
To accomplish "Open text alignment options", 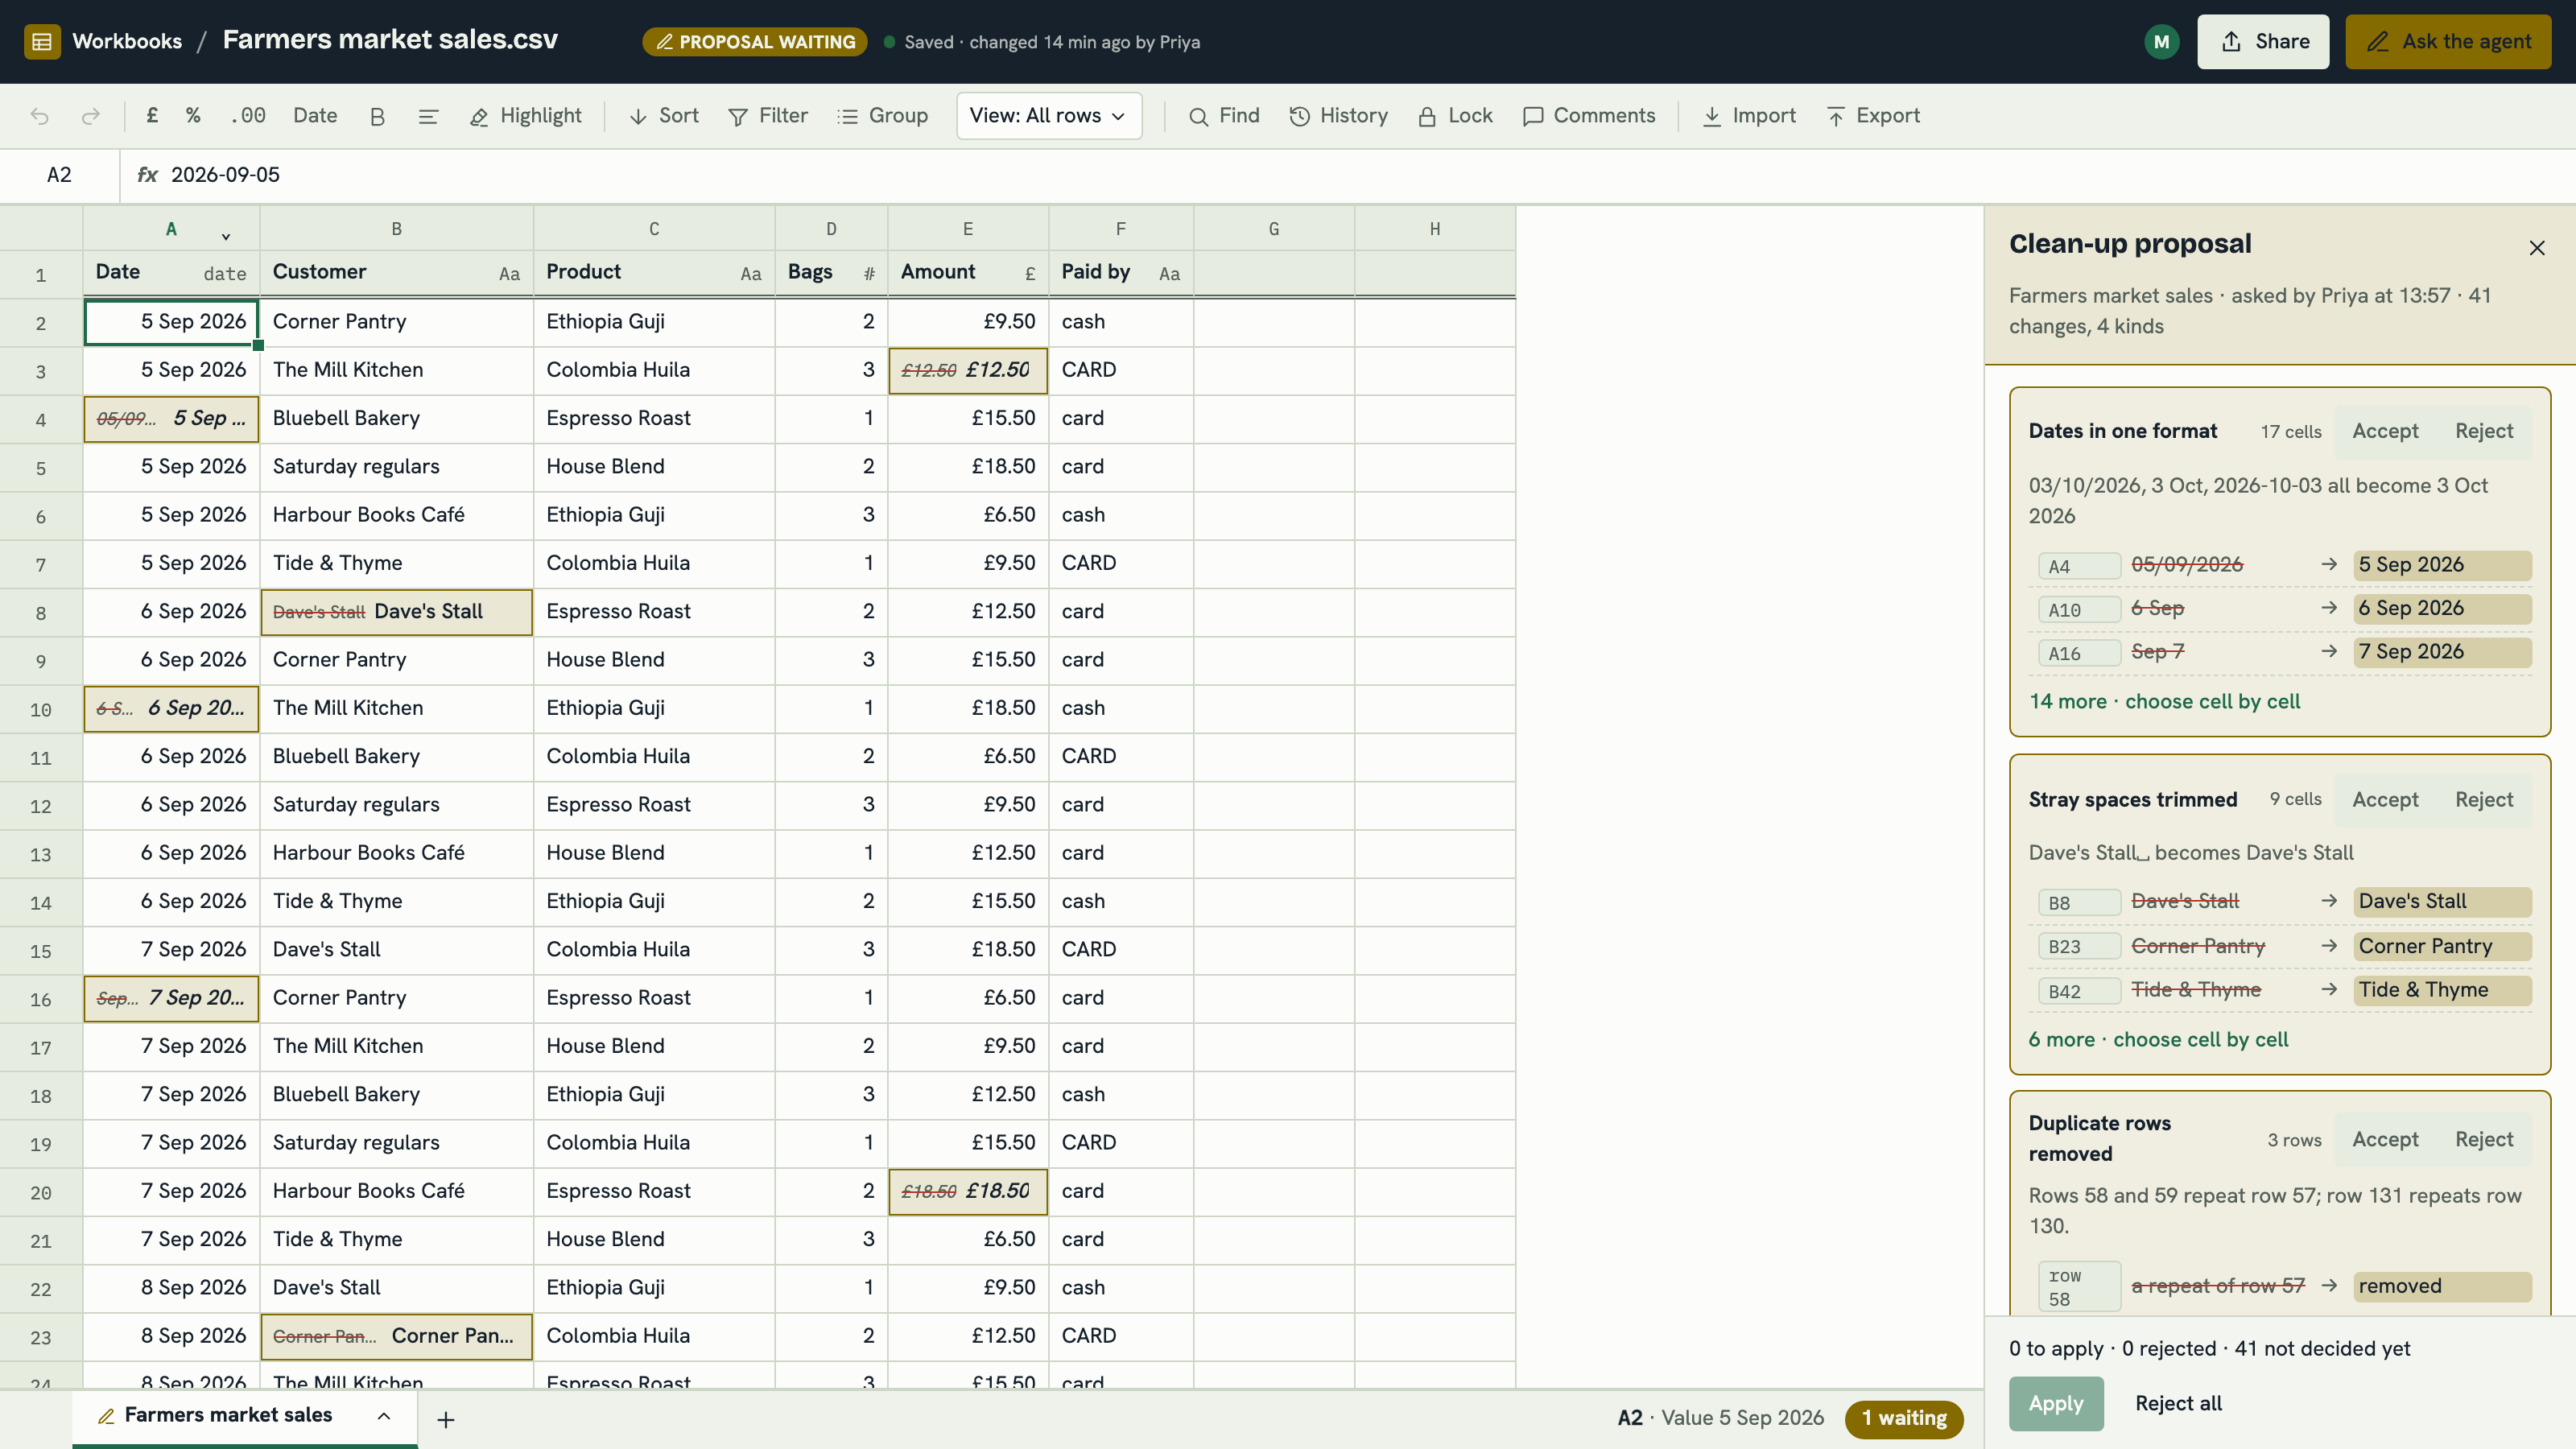I will tap(428, 116).
